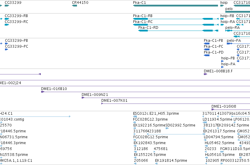Image resolution: width=250 pixels, height=165 pixels.
Task: Select the CR44150 gene feature
Action: point(74,6)
